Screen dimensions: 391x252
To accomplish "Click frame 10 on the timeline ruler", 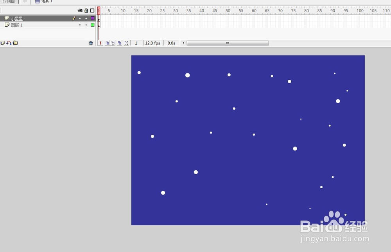I will coord(123,11).
